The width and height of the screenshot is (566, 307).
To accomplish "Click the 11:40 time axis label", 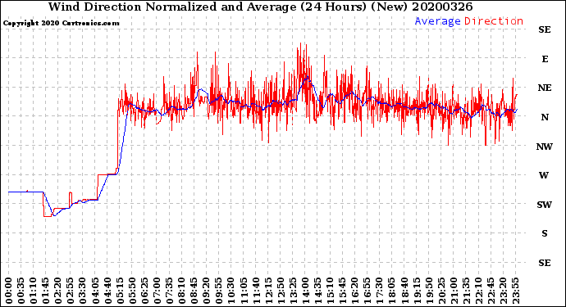I will pyautogui.click(x=256, y=291).
